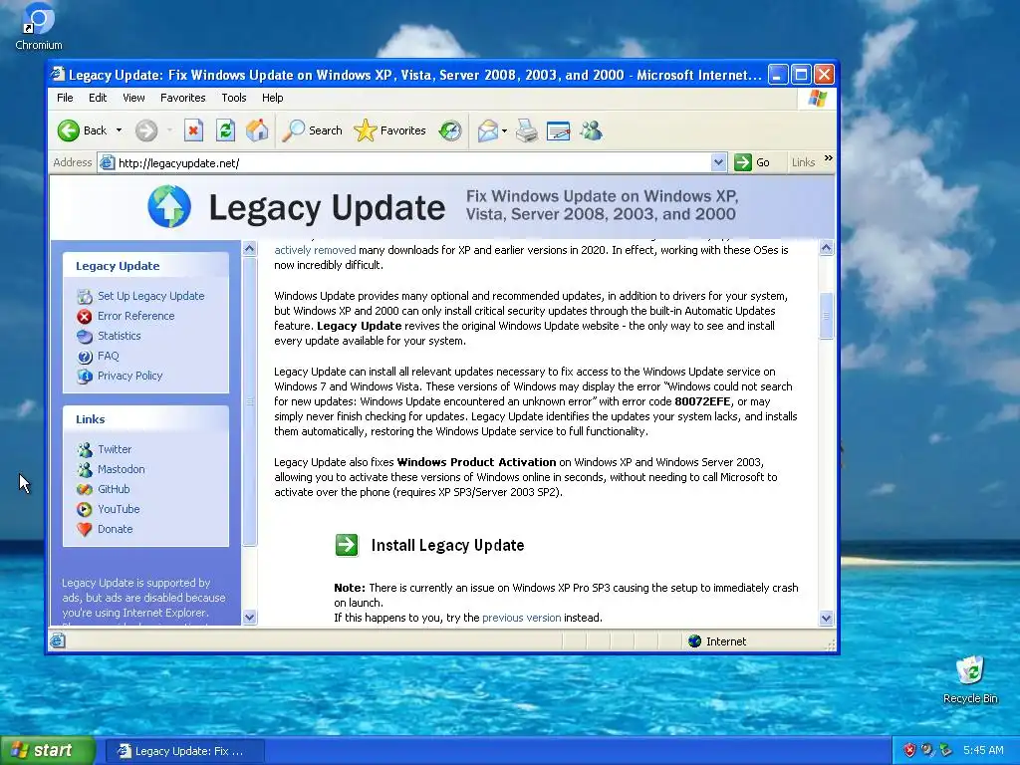Click the YouTube media player icon
Screen dimensions: 1020x765
point(85,509)
